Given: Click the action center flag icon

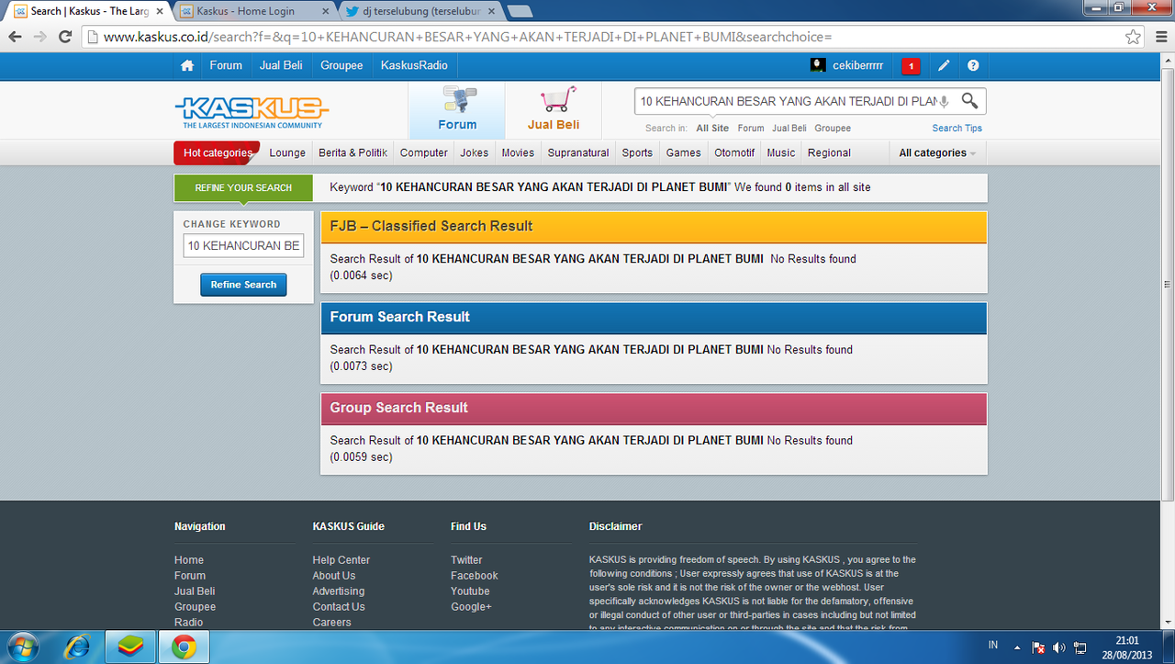Looking at the screenshot, I should click(x=1038, y=647).
